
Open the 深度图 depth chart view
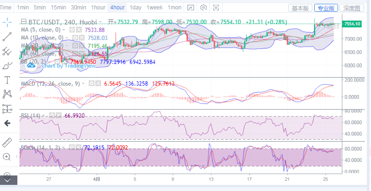coord(350,8)
